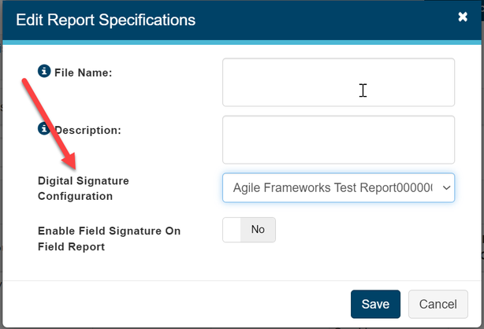The width and height of the screenshot is (484, 329).
Task: Click the Edit Report Specifications title text
Action: (x=106, y=18)
